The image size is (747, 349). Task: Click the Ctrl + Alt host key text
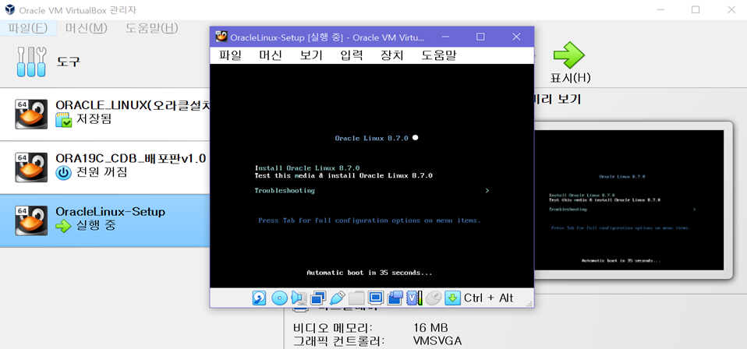click(x=489, y=298)
